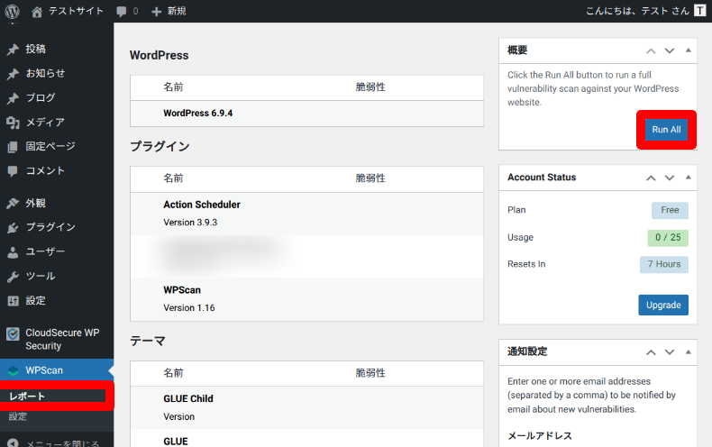The height and width of the screenshot is (447, 712).
Task: Click the media icon beside メディア
Action: [13, 123]
